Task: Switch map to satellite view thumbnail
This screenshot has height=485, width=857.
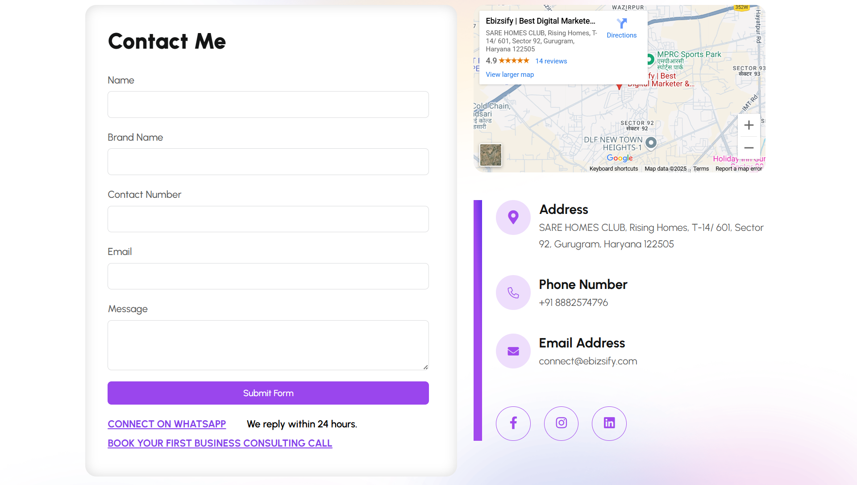Action: point(491,155)
